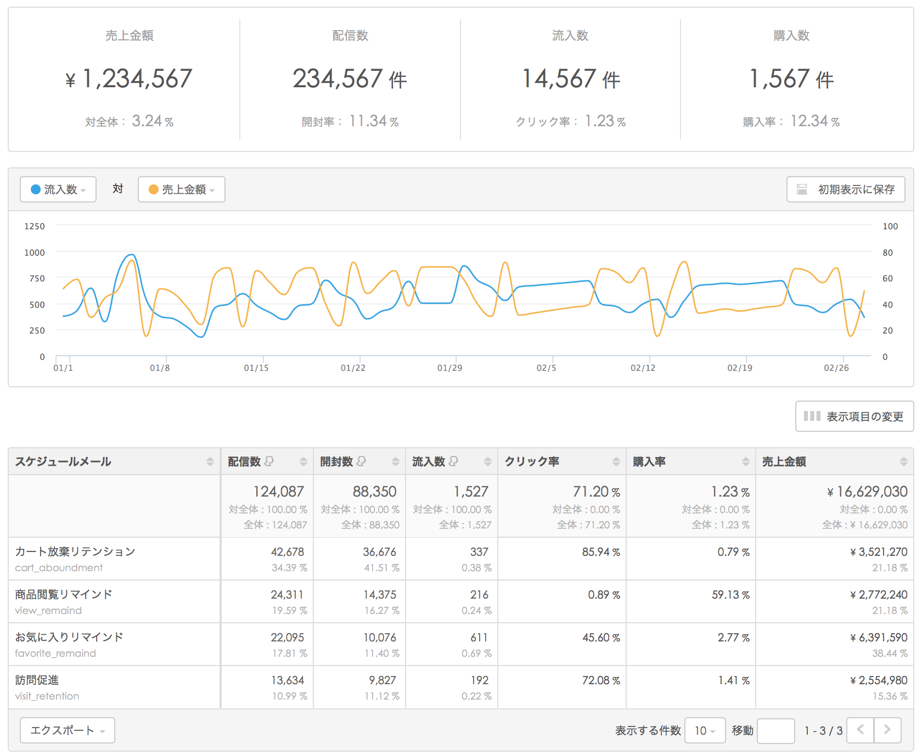Click the blue 流入数 legend dot

[36, 189]
